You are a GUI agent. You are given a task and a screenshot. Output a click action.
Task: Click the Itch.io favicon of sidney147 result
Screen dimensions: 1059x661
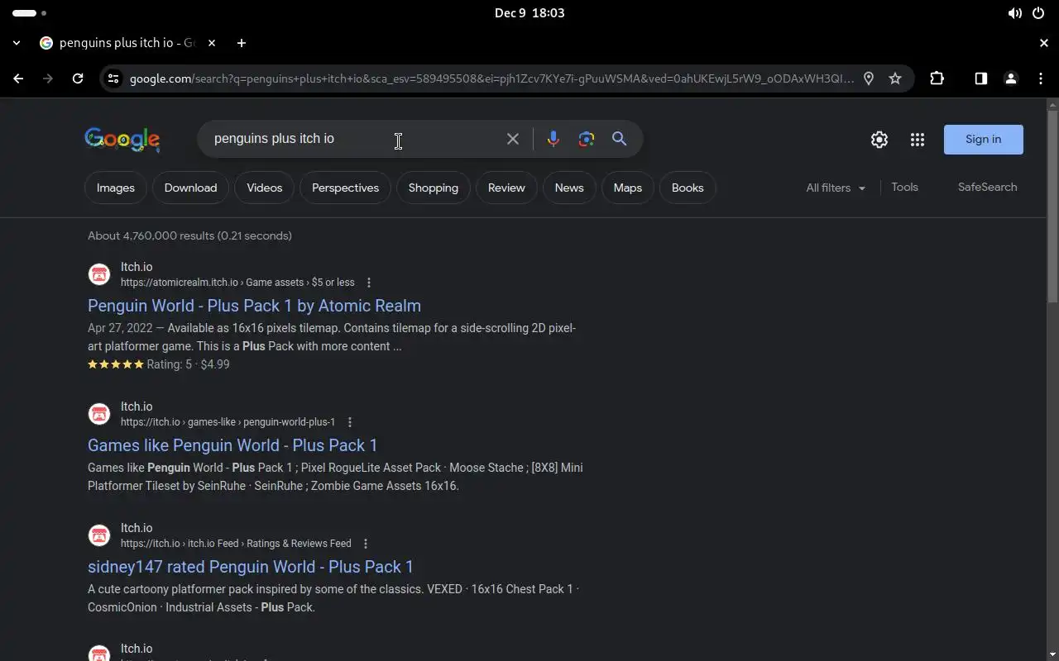[99, 535]
